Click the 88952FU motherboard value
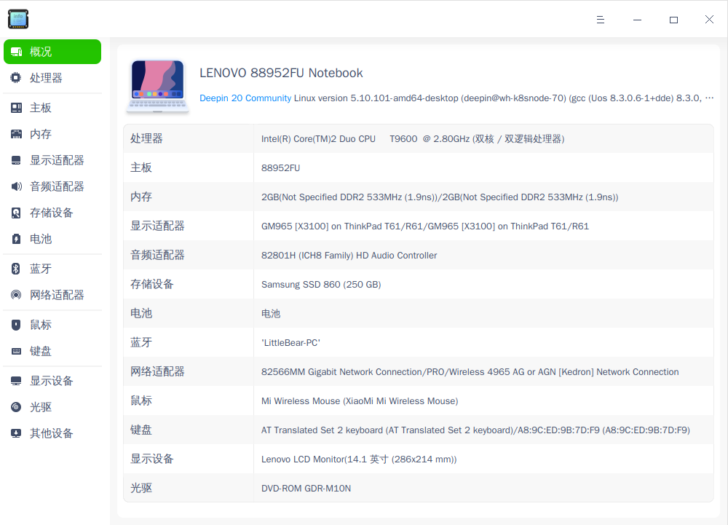Viewport: 728px width, 525px height. click(280, 168)
